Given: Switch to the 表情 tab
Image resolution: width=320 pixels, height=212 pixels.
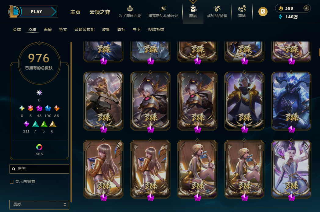Looking at the screenshot, I should point(48,30).
